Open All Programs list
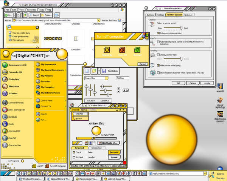 point(16,161)
